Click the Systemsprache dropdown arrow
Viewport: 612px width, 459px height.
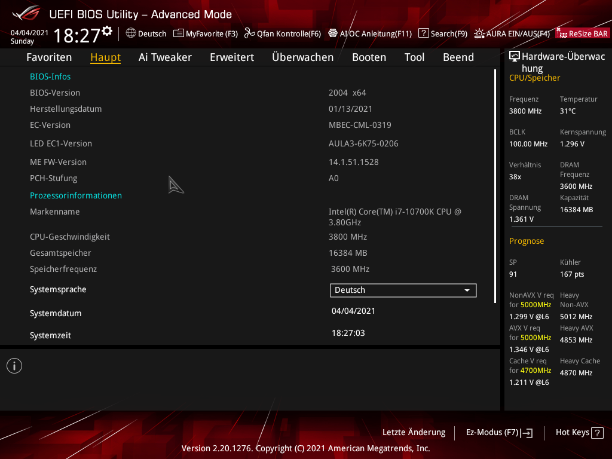pyautogui.click(x=467, y=290)
